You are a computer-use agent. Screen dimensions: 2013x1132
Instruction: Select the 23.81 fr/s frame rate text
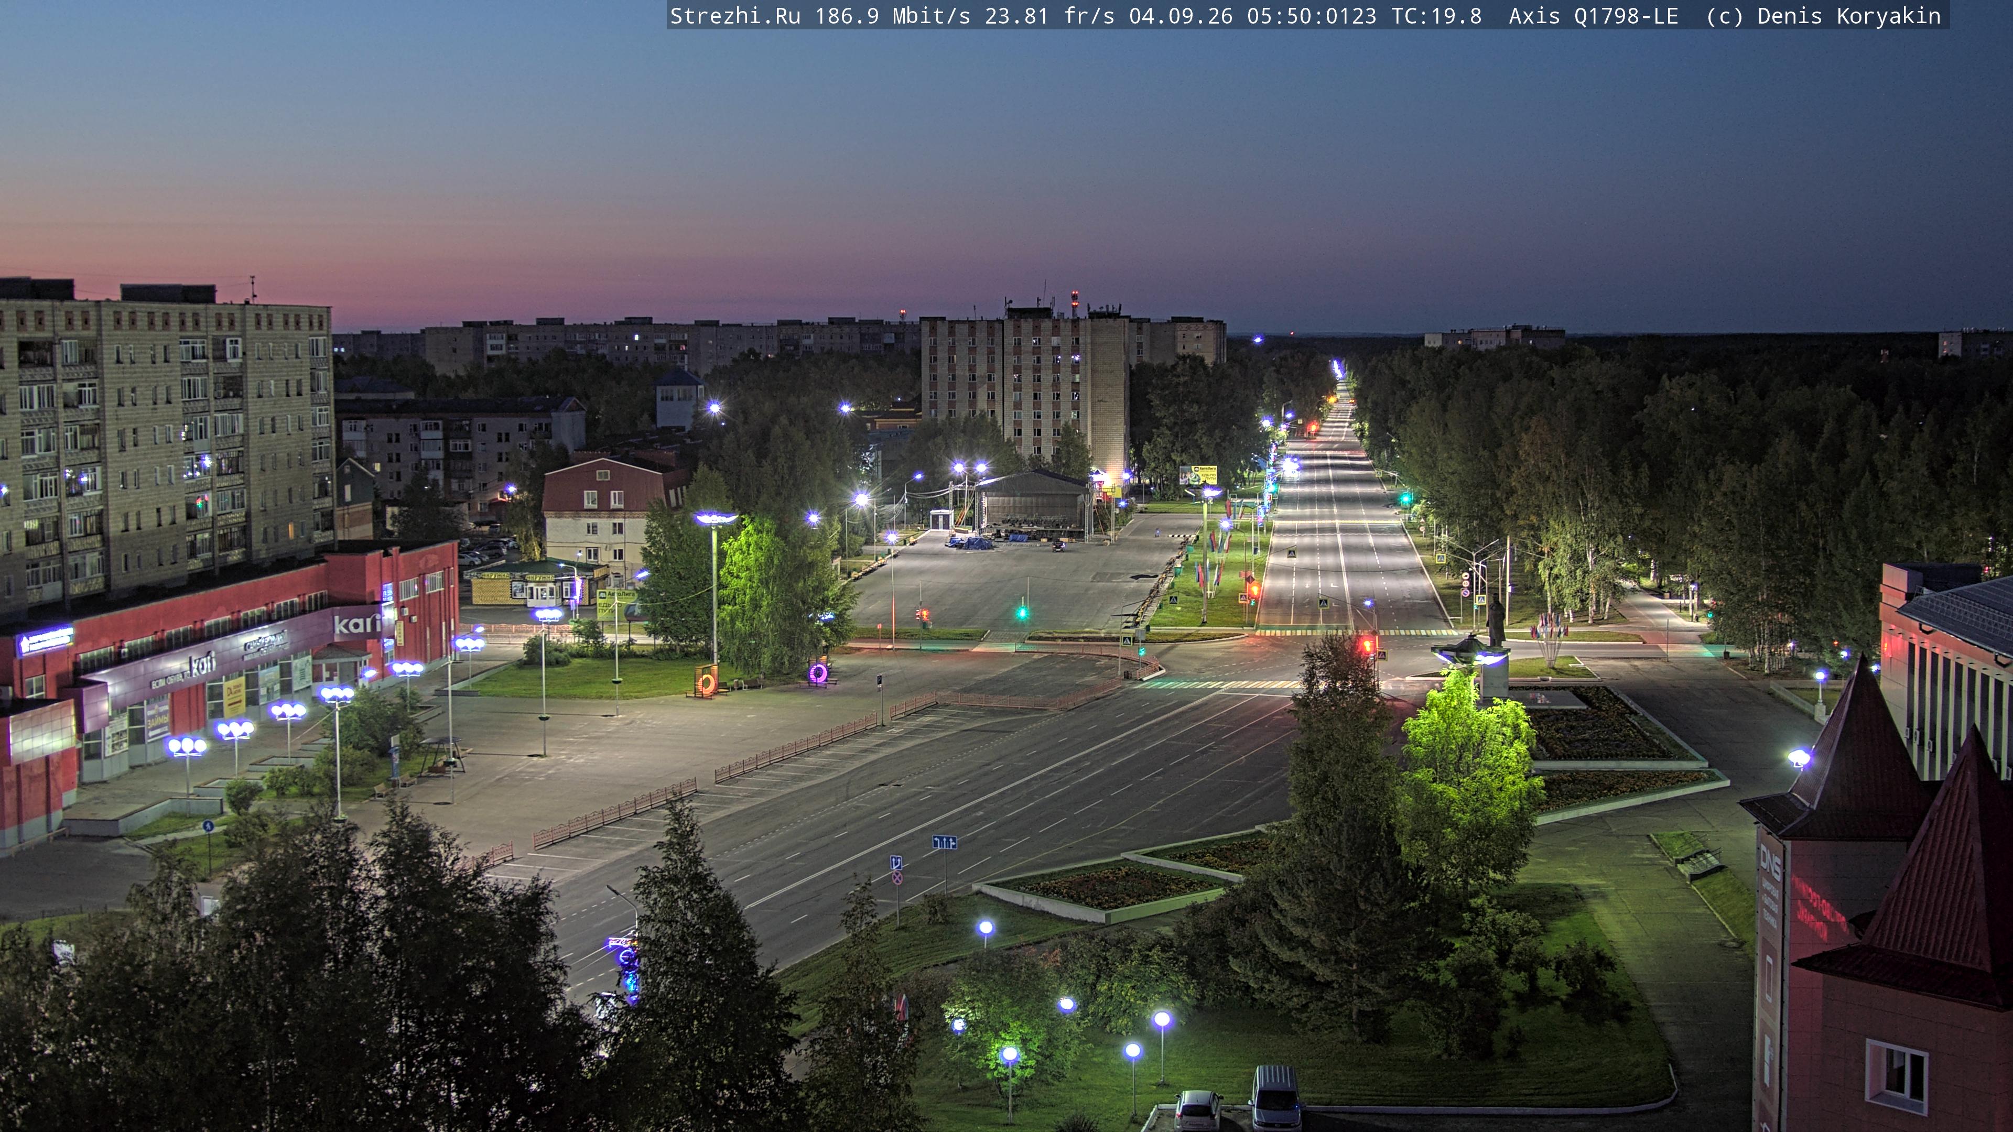click(x=1049, y=16)
